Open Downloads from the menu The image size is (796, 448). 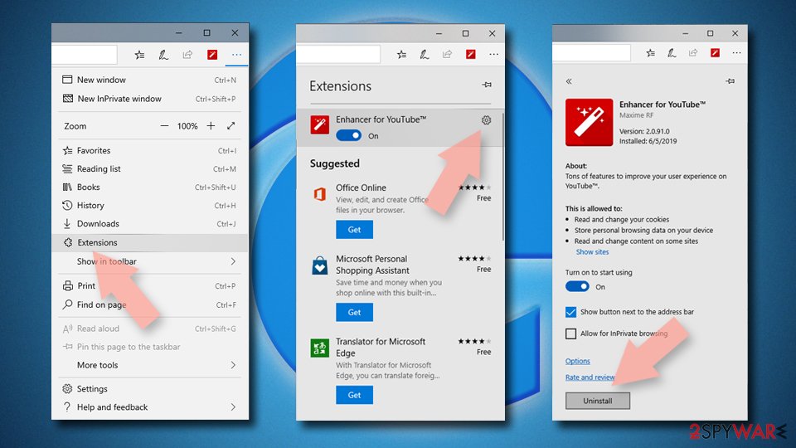point(150,223)
